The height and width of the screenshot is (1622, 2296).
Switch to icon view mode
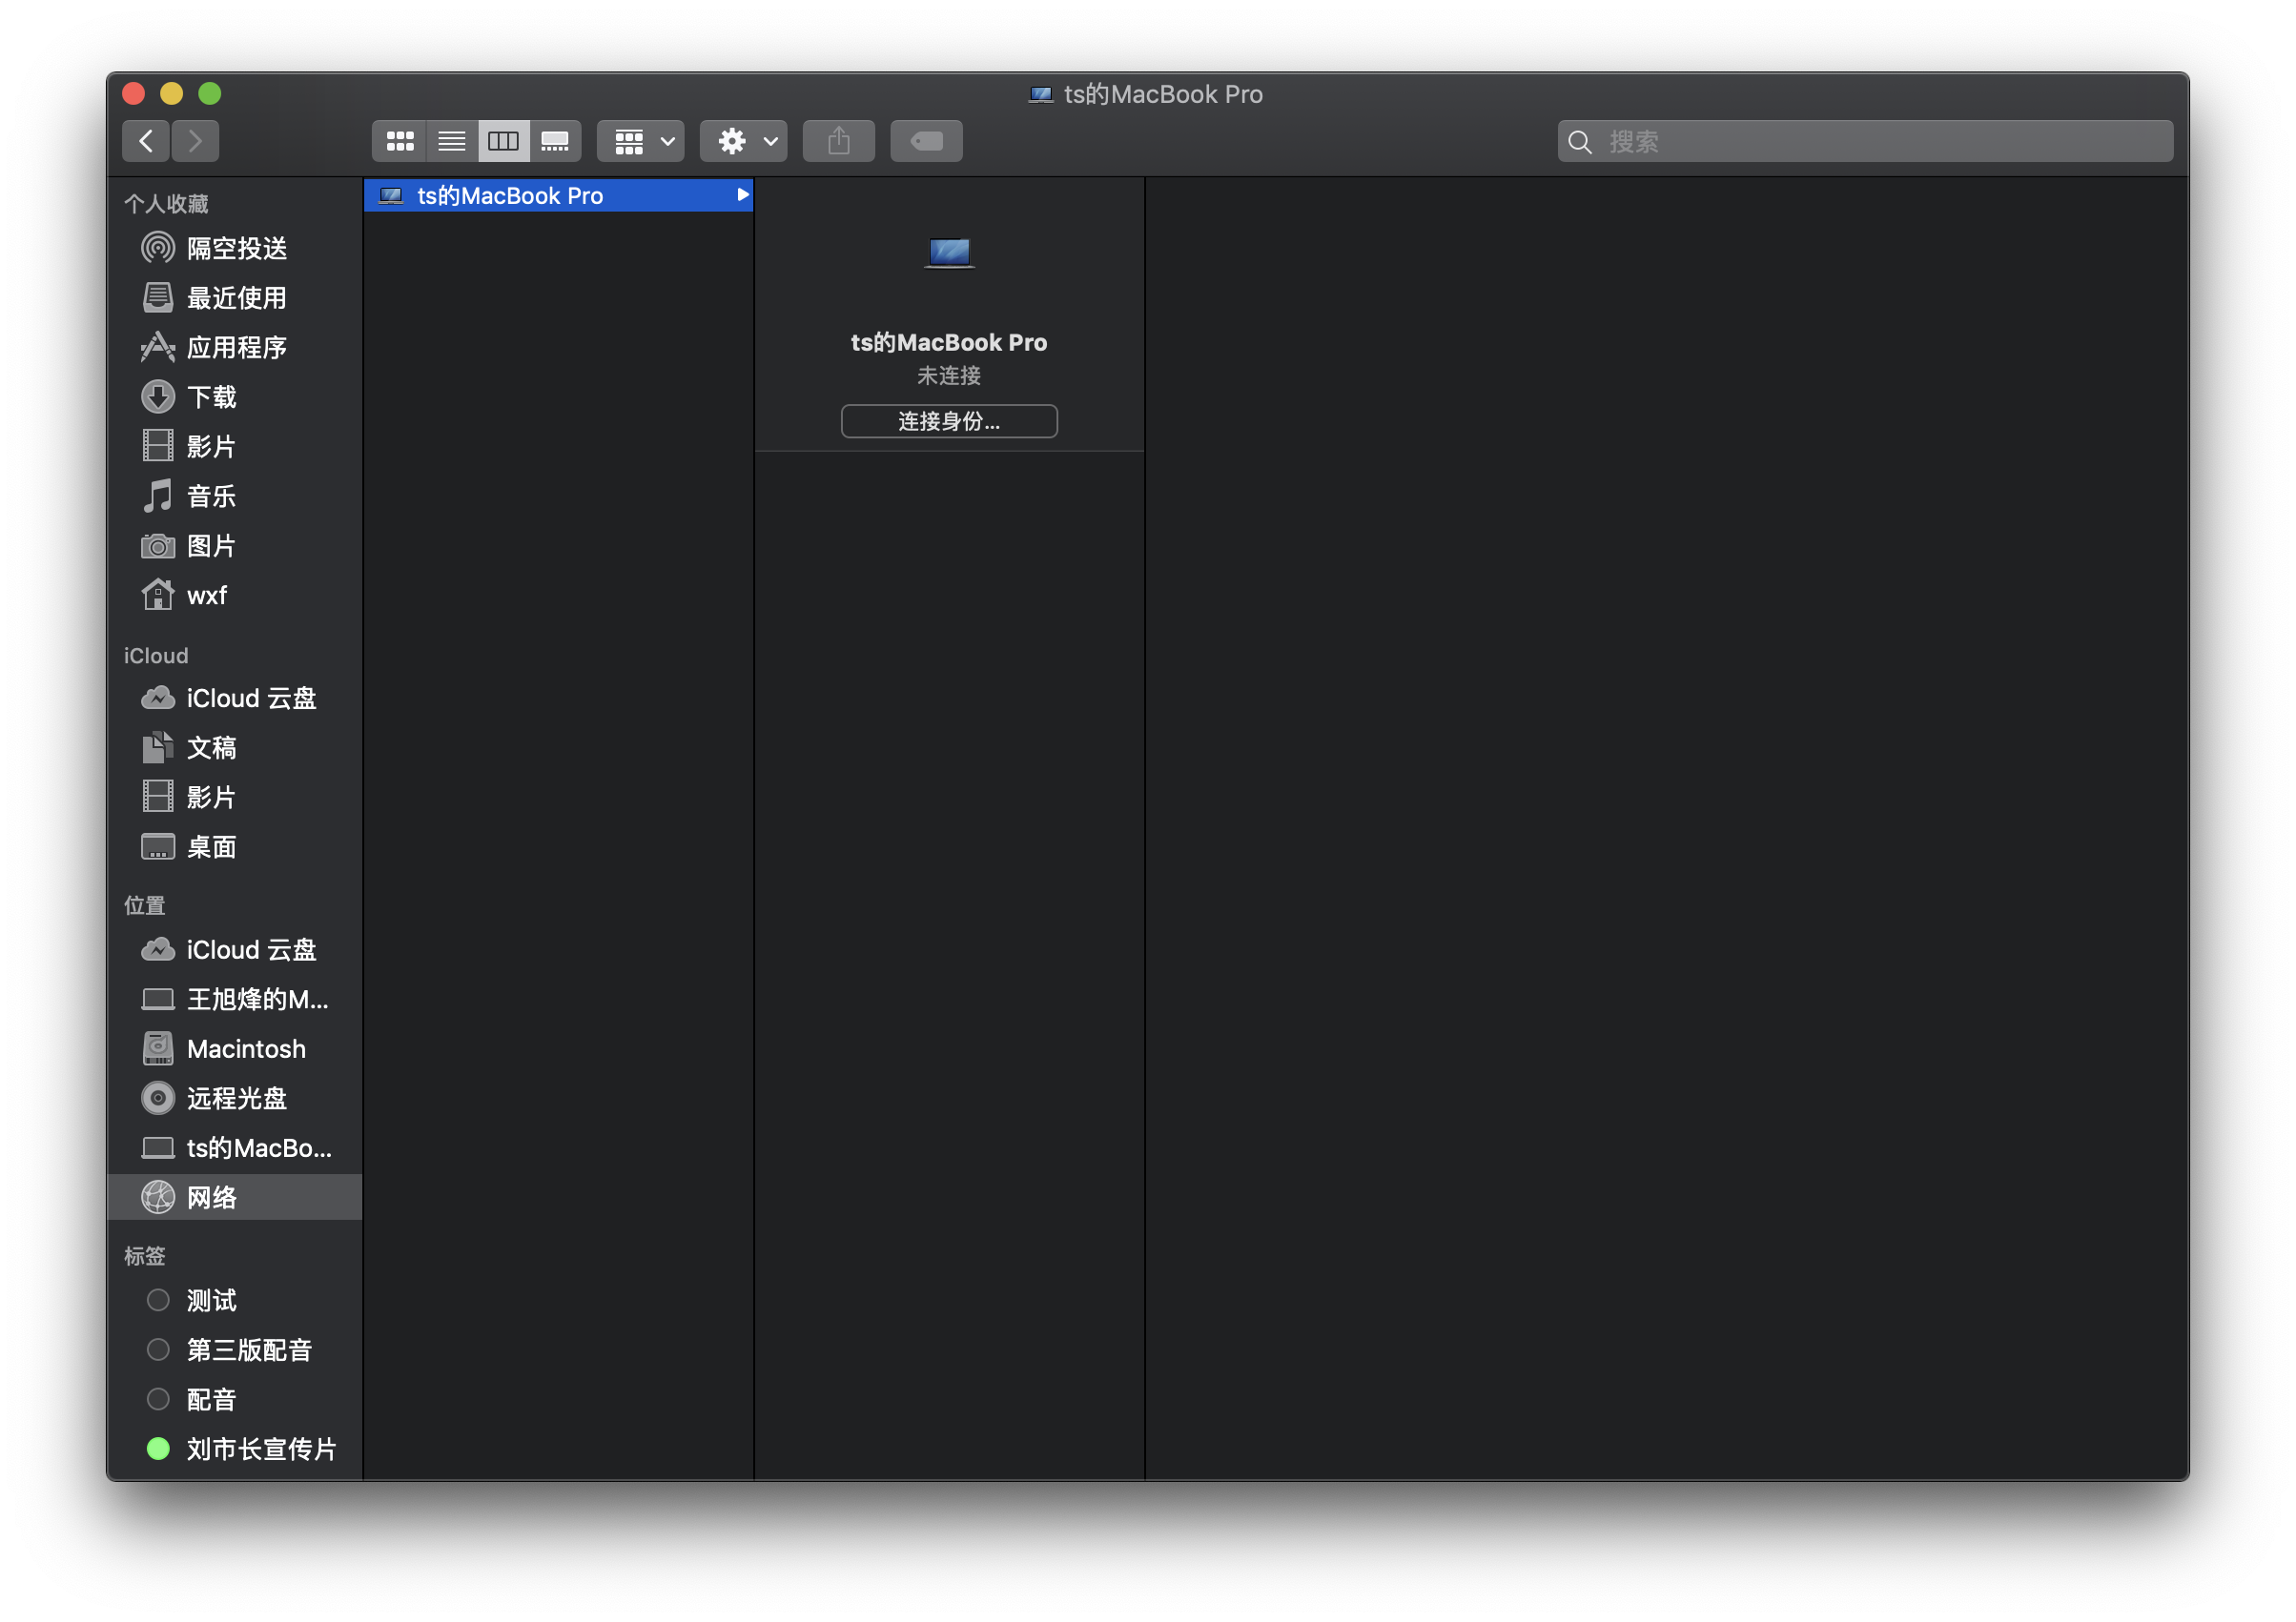click(x=400, y=141)
